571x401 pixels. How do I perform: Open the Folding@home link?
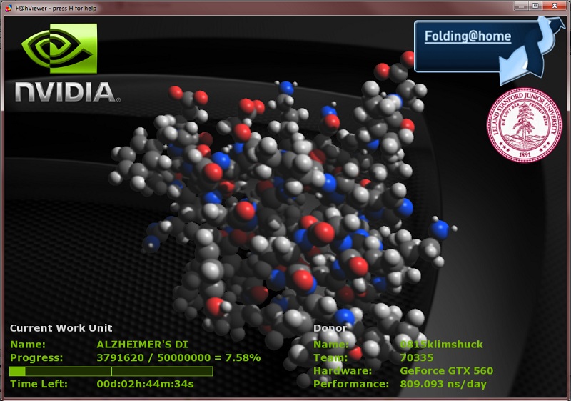pos(468,36)
